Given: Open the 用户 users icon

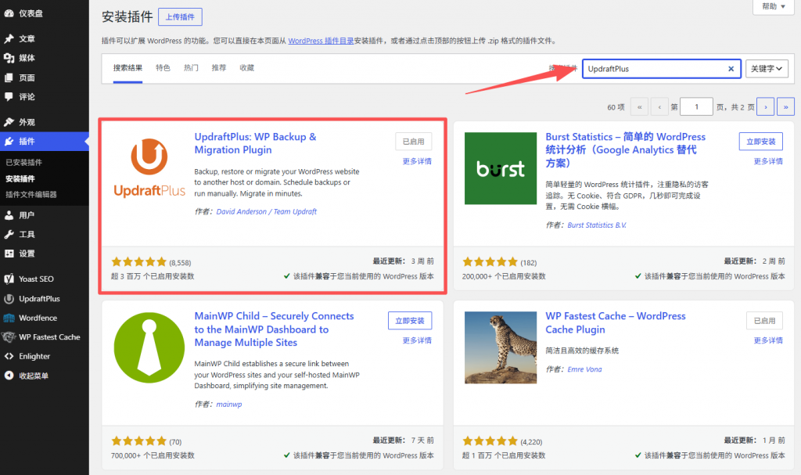Looking at the screenshot, I should click(x=9, y=215).
